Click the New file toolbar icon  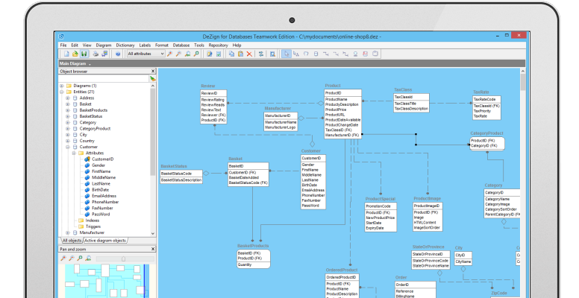66,54
